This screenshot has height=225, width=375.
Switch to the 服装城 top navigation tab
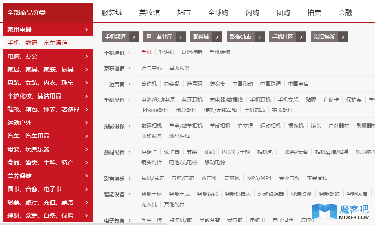(112, 12)
